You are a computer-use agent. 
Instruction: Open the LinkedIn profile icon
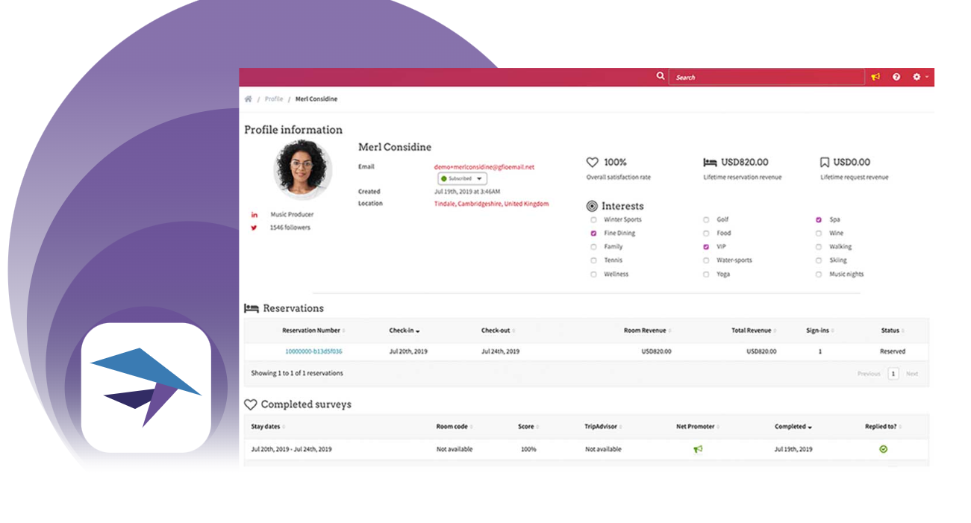click(254, 214)
